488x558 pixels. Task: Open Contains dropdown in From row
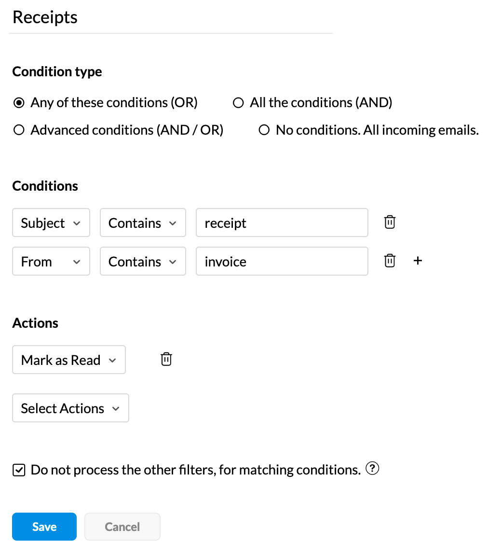click(143, 261)
